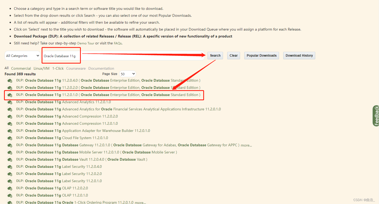This screenshot has height=204, width=379.
Task: Expand 'more...' on Database Gateway row
Action: coord(246,145)
